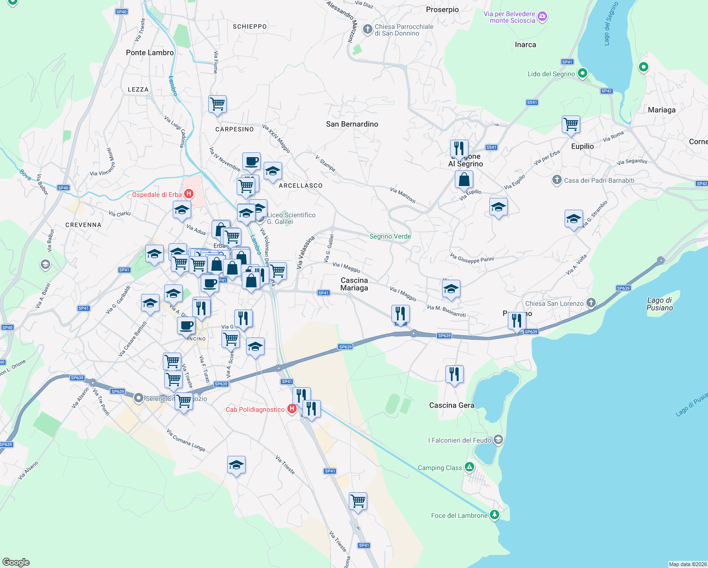Open the coffee cup icon above Arcellasco
Viewport: 708px width, 568px height.
[251, 161]
